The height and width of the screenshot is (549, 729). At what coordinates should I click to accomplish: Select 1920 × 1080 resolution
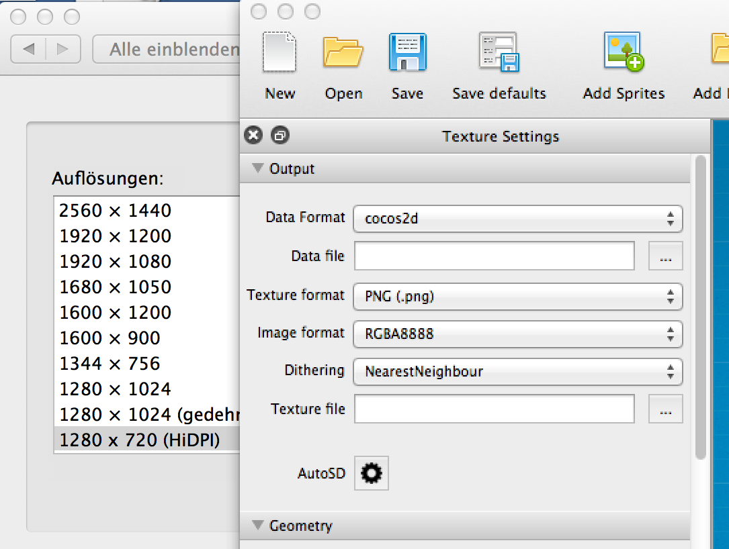116,262
